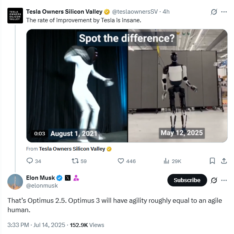
Task: Open Elon Musk's rocket profile picture
Action: pos(15,182)
